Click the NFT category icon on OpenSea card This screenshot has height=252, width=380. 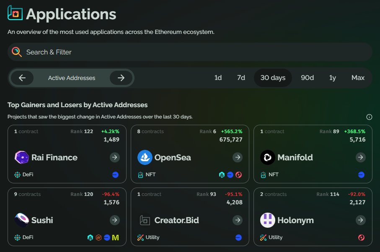[x=140, y=175]
